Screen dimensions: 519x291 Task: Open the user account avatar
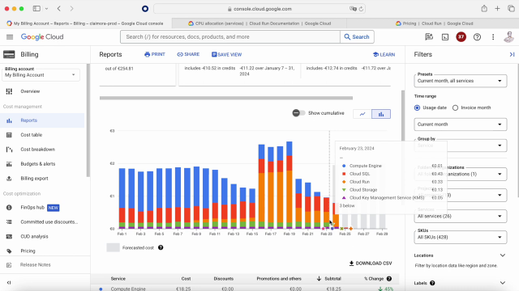(x=508, y=37)
